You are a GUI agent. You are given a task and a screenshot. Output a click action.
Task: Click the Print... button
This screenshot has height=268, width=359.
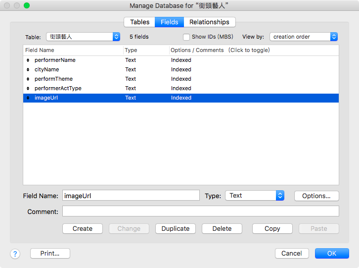(50, 253)
